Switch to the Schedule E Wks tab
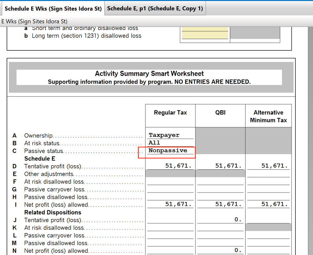313x255 pixels. click(53, 9)
